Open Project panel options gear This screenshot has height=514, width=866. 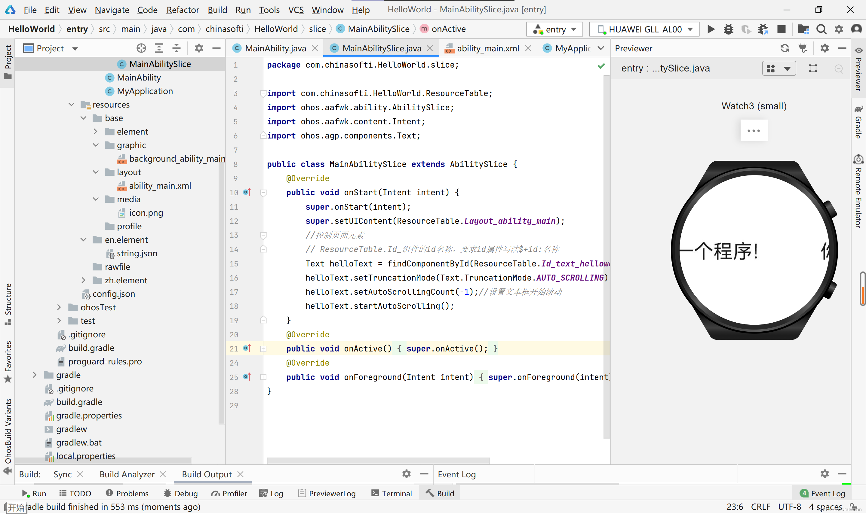pos(199,48)
